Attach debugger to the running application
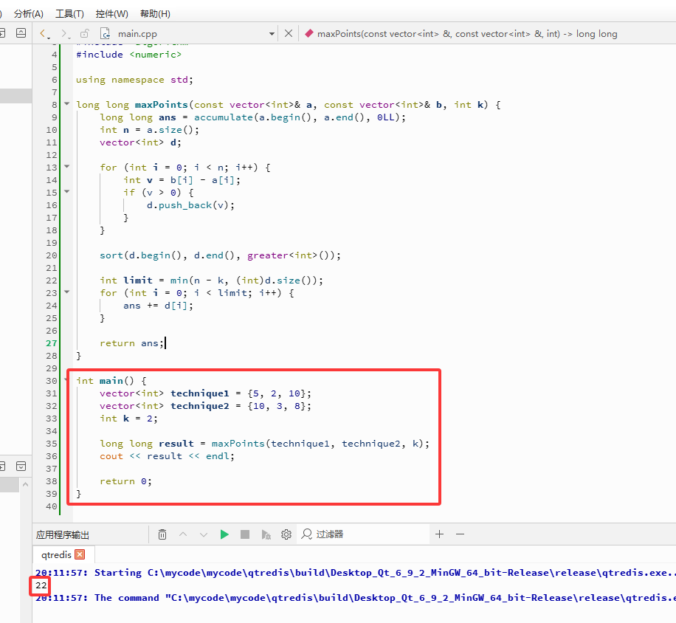Image resolution: width=676 pixels, height=623 pixels. pos(266,534)
